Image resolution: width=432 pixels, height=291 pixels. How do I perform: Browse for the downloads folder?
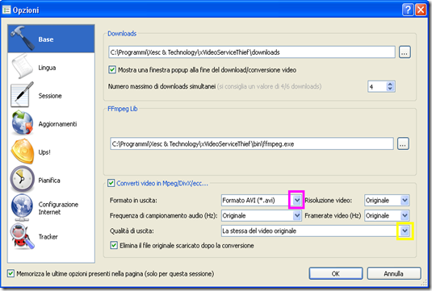pyautogui.click(x=405, y=52)
